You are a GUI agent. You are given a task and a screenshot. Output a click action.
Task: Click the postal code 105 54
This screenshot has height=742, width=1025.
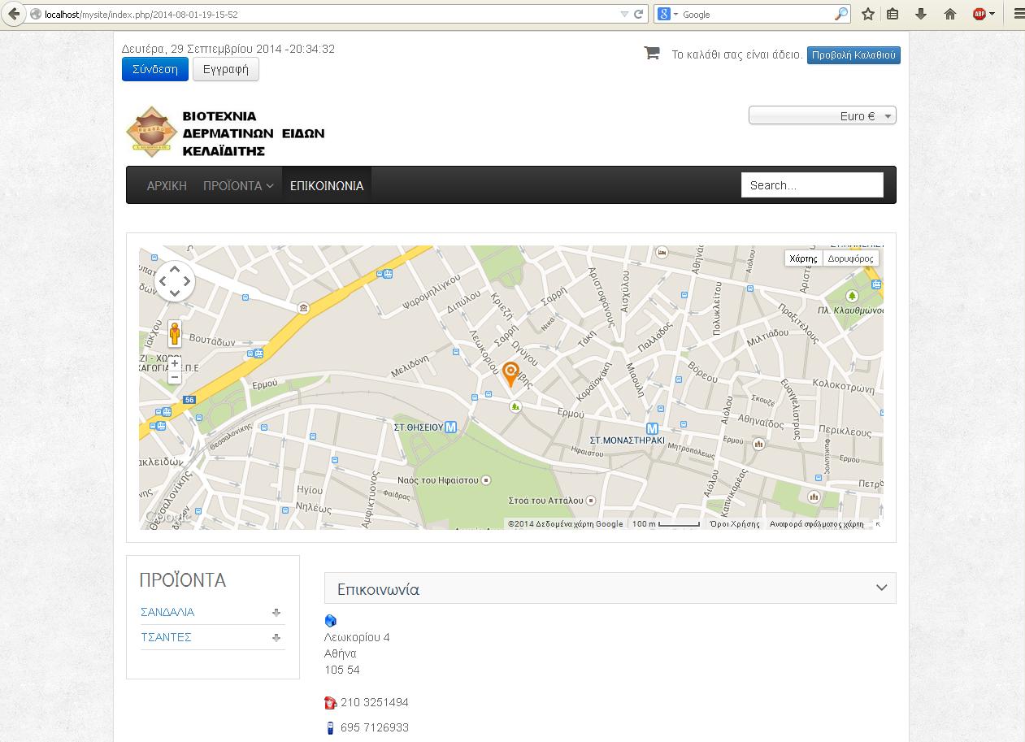pos(342,670)
